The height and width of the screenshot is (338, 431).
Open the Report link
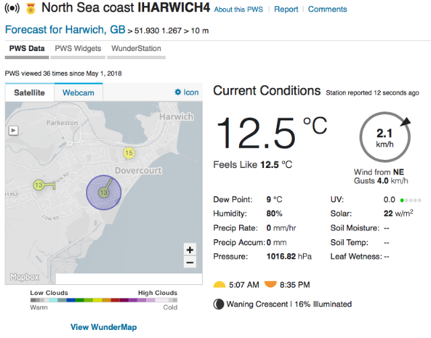point(286,10)
